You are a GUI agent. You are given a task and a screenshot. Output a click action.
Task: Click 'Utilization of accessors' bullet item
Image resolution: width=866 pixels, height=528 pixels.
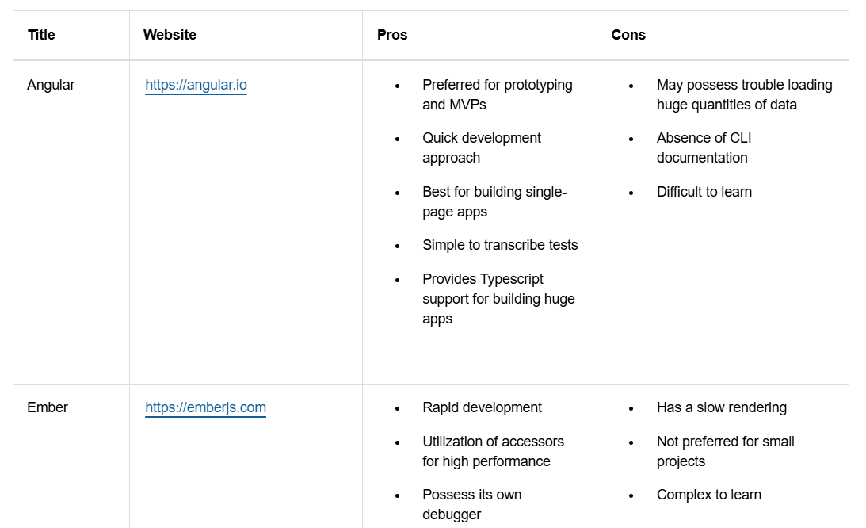click(493, 451)
